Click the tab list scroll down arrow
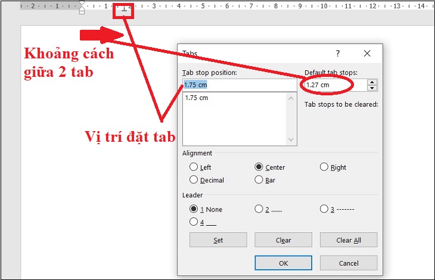Viewport: 435px width, 280px height. click(x=291, y=139)
